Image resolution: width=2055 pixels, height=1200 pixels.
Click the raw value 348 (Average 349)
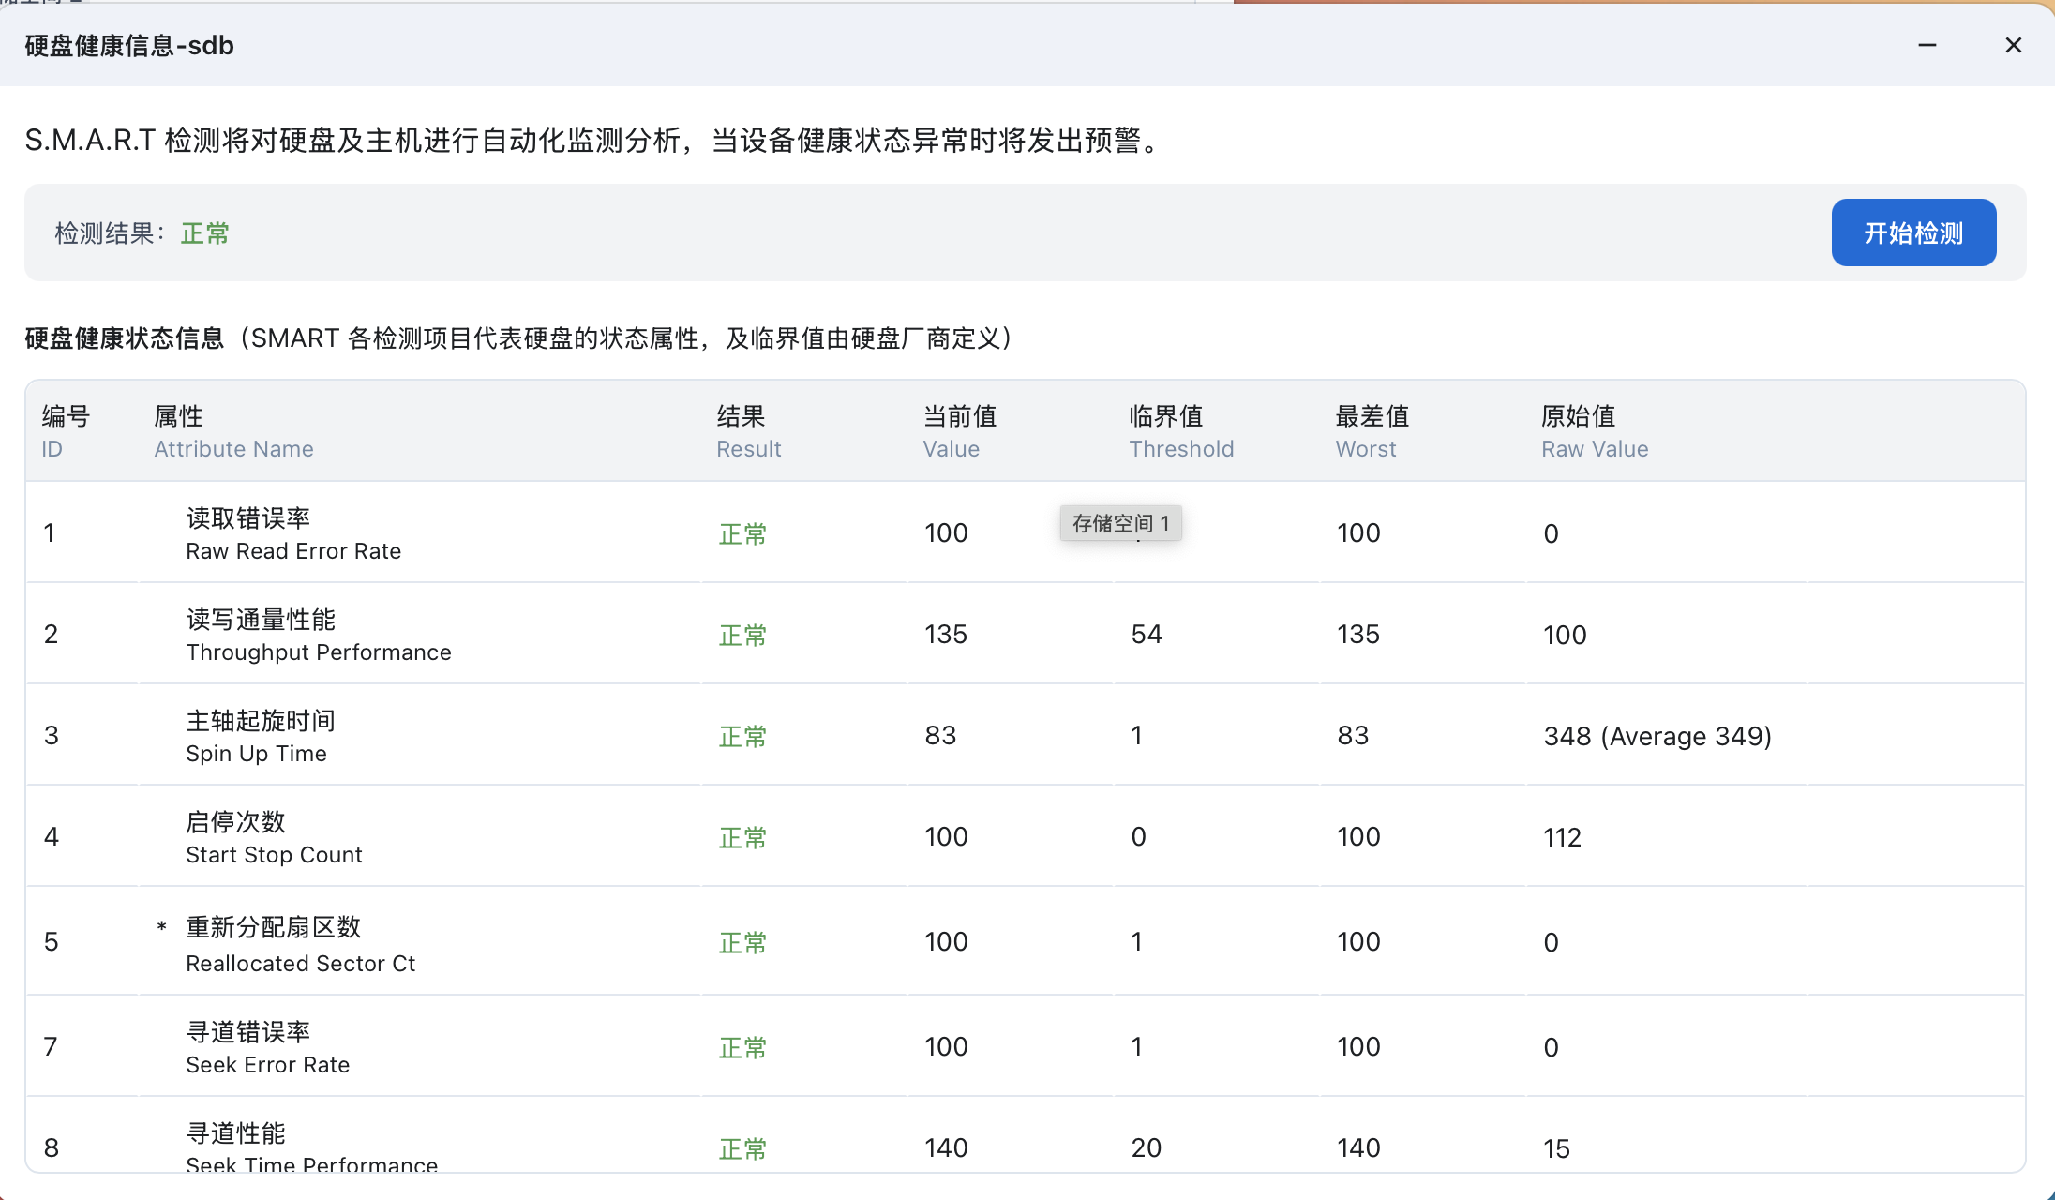pyautogui.click(x=1657, y=737)
